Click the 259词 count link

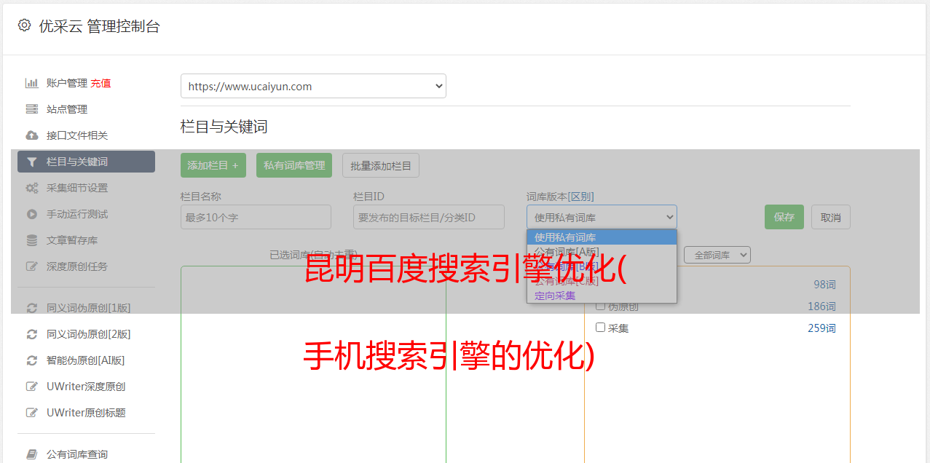822,328
